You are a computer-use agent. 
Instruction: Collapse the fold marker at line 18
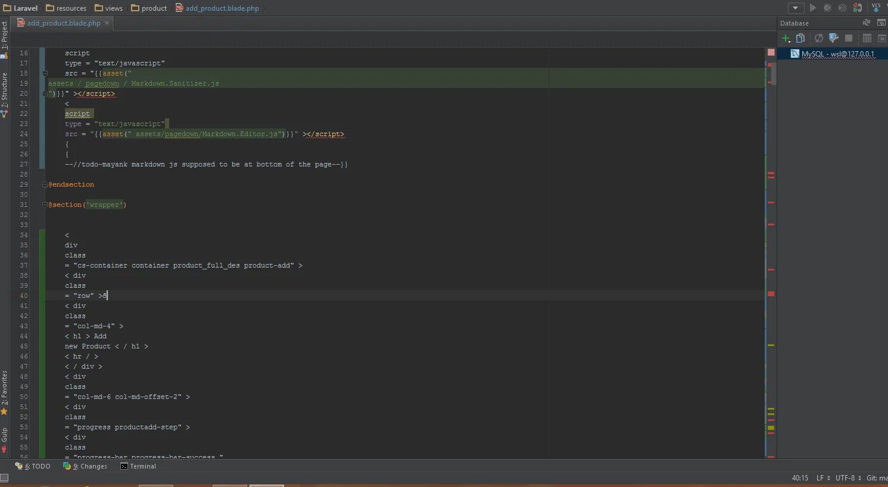[x=45, y=74]
